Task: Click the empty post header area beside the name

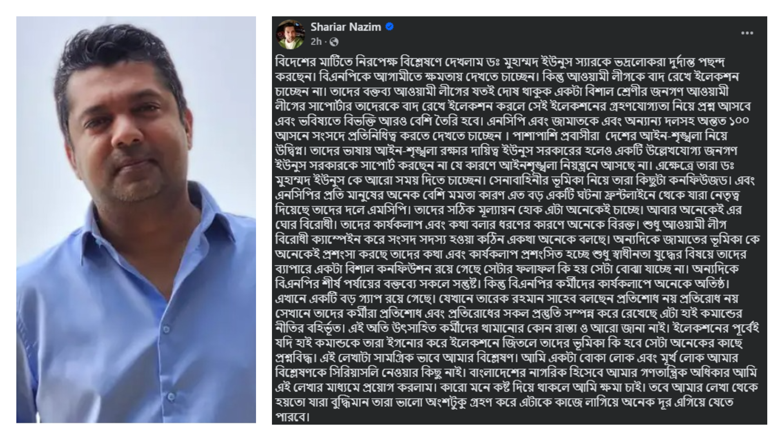Action: pos(563,33)
